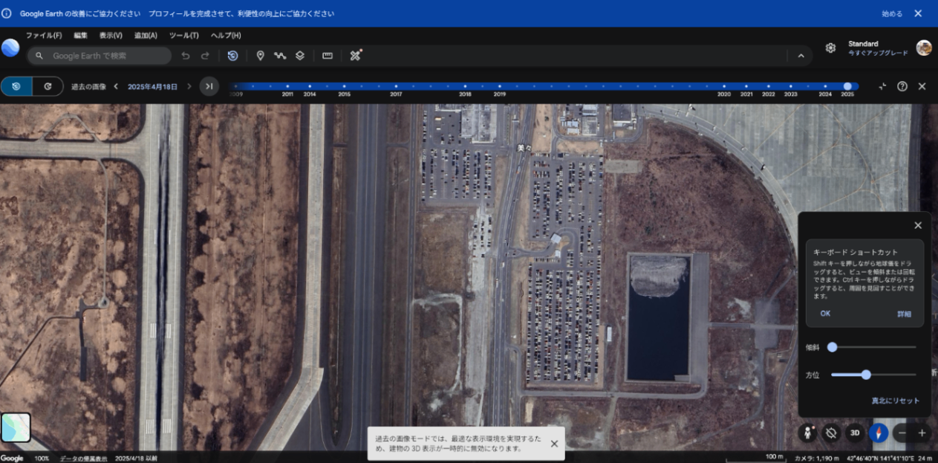Select the timelapse mode toggle
This screenshot has height=463, width=938.
click(48, 86)
